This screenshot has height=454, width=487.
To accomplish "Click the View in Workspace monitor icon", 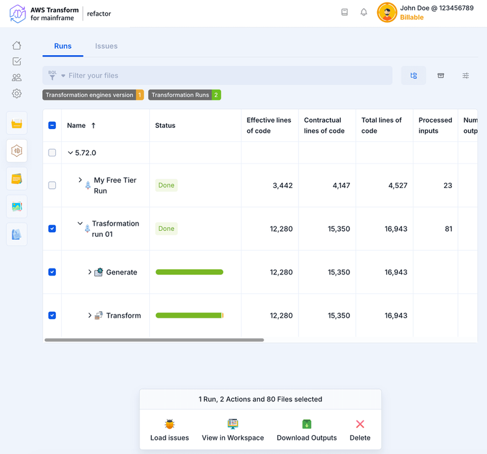I will (x=232, y=424).
